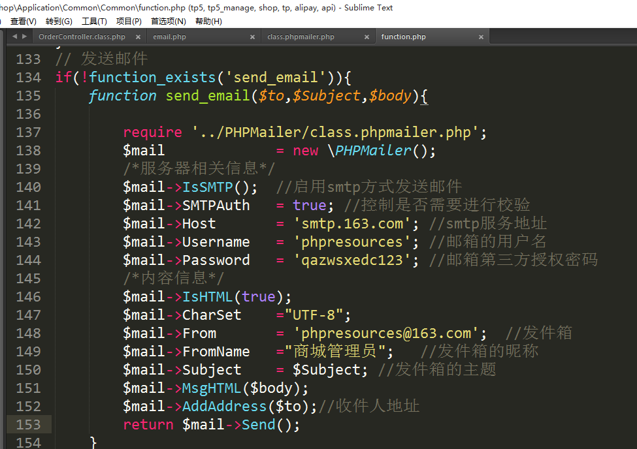
Task: Place cursor on the 'smtp.163.com' host string
Action: point(352,224)
